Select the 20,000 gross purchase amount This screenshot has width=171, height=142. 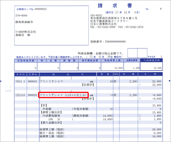[x=157, y=130]
